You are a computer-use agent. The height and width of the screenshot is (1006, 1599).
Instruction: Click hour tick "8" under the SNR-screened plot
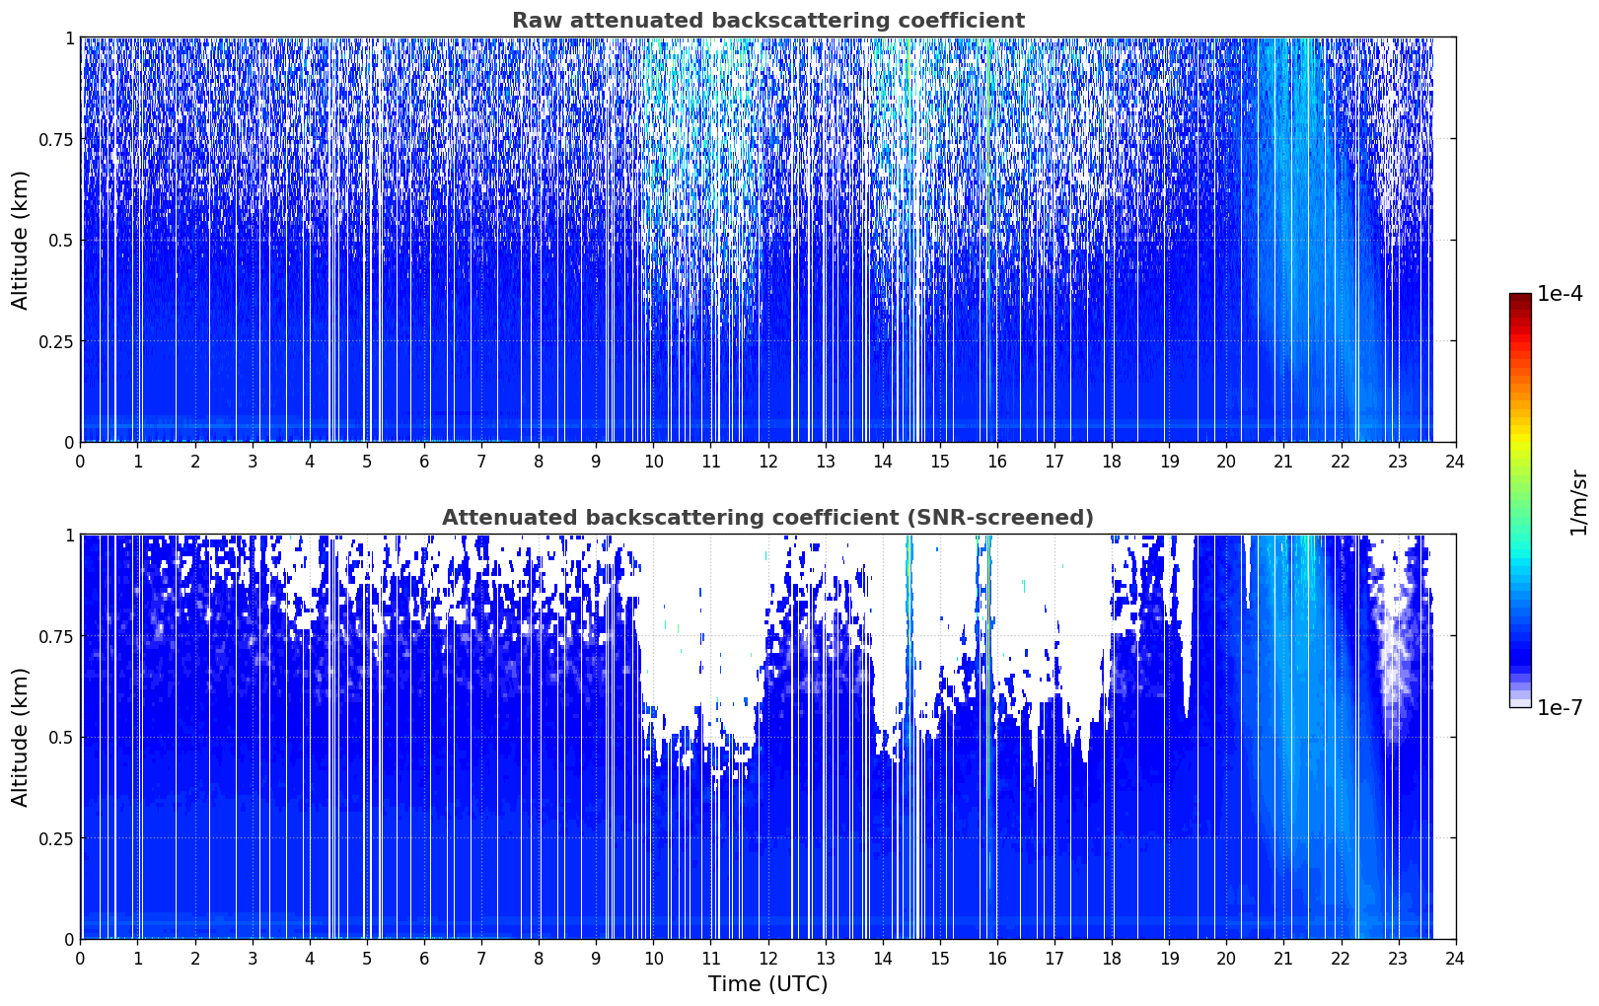[x=539, y=958]
